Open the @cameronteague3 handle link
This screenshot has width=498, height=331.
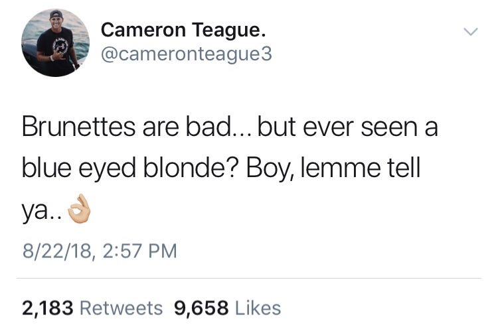187,54
